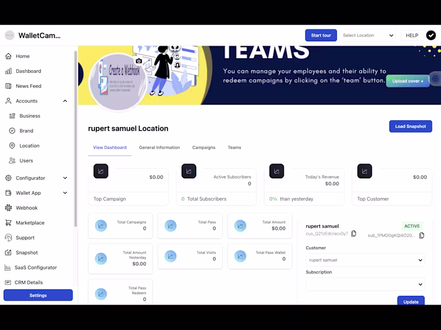Copy the subscription ID sub_1PMD0gKQl4O20

422,235
